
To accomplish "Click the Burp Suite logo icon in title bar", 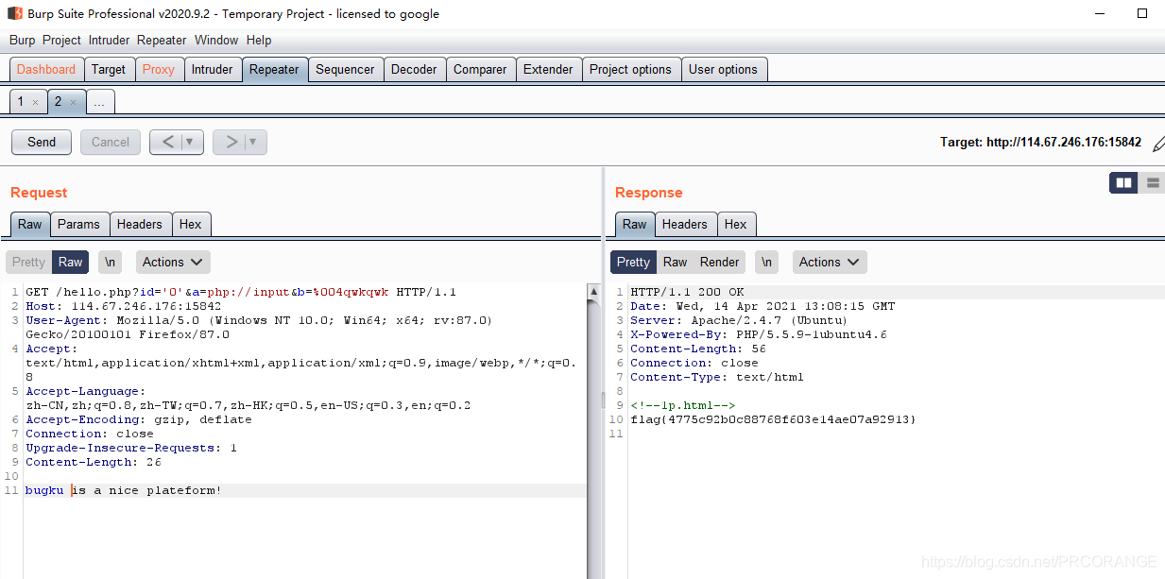I will 15,13.
